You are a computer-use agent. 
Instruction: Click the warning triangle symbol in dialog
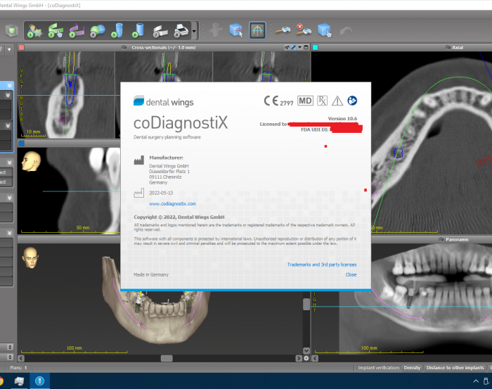pos(337,101)
